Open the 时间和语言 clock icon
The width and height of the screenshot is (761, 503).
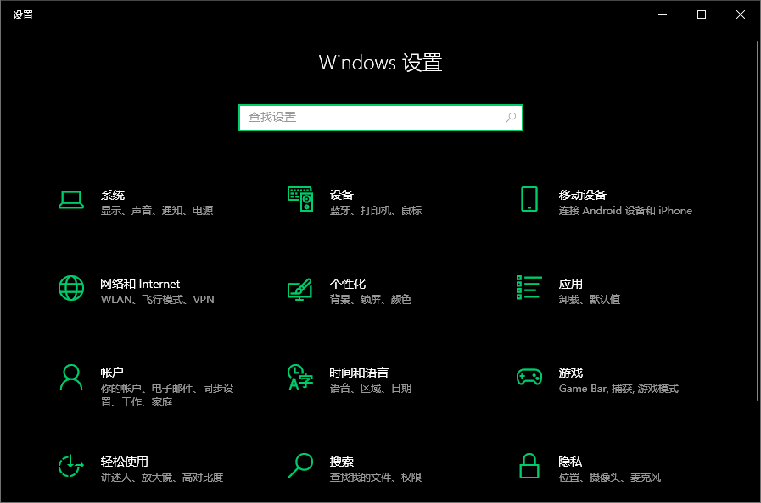pos(300,377)
